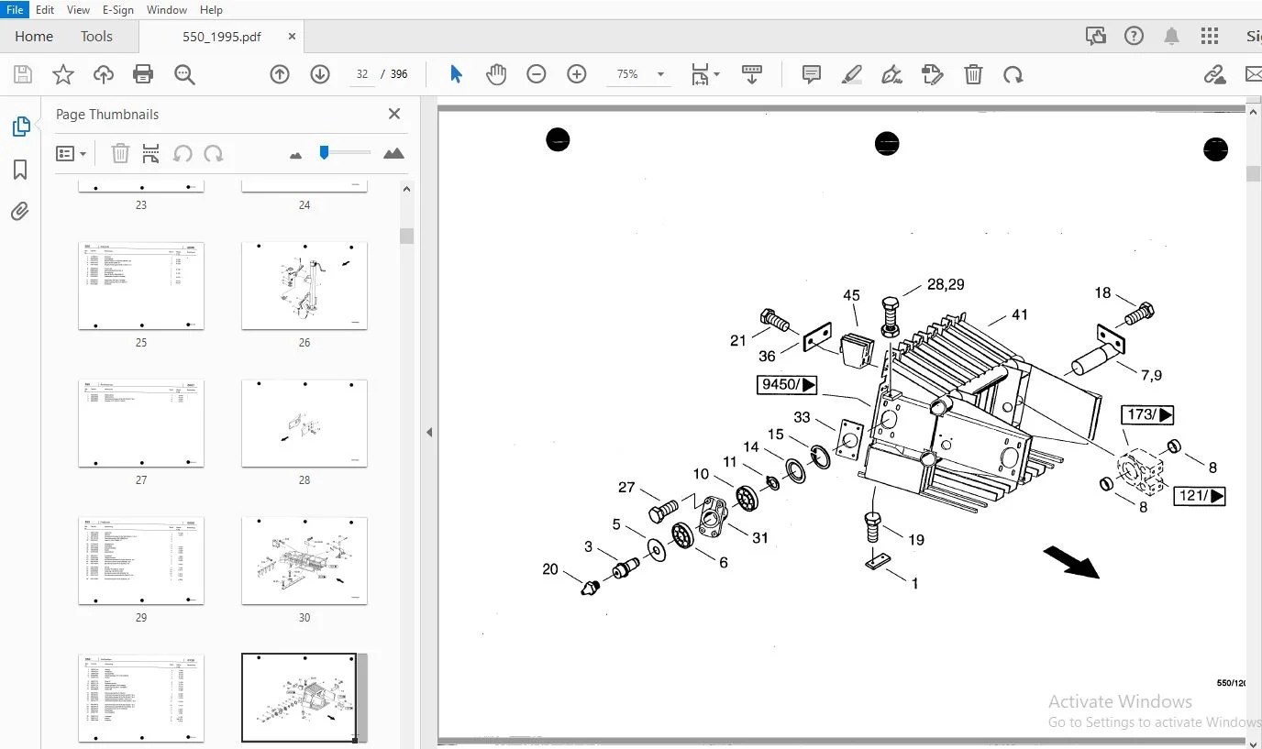Reduce thumbnail size with small mountain icon

coord(295,156)
